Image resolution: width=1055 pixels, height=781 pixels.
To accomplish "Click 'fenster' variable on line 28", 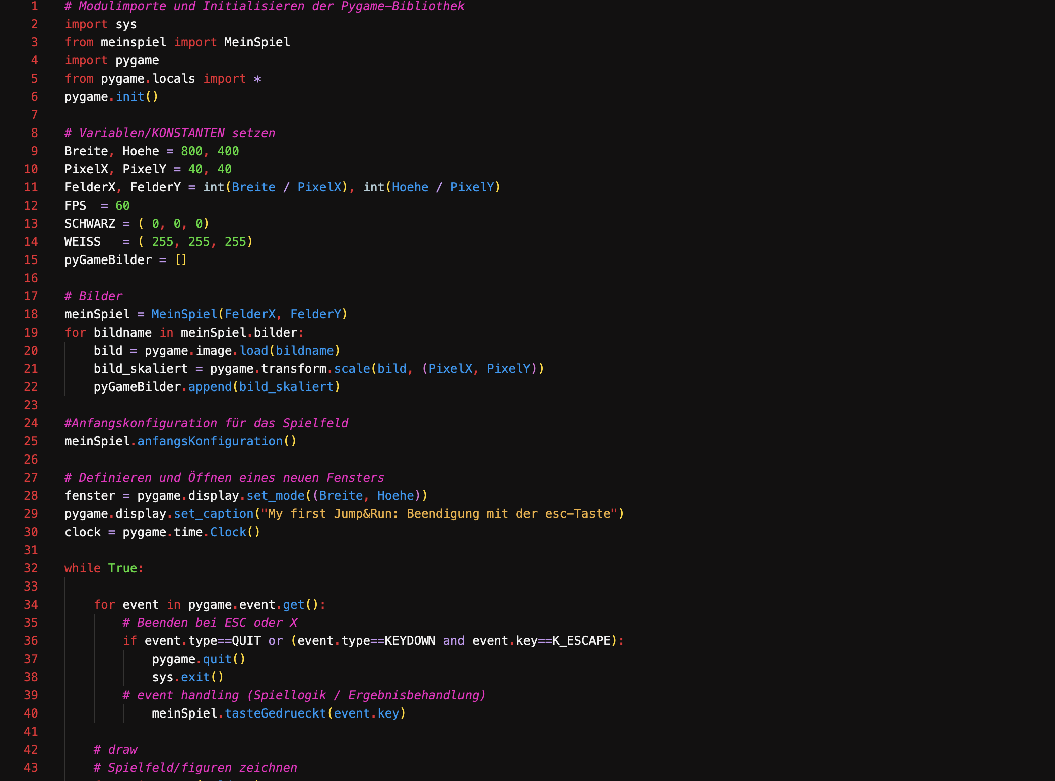I will click(90, 496).
